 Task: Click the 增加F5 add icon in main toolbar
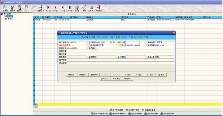tap(5, 8)
